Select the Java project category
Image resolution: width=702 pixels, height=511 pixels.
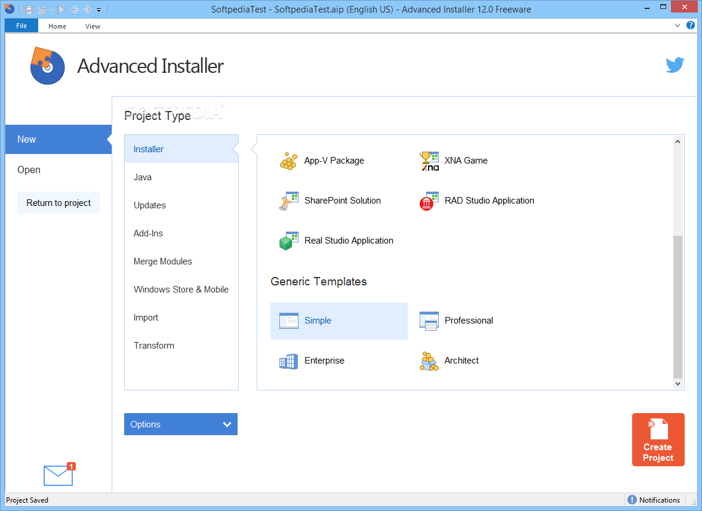181,177
